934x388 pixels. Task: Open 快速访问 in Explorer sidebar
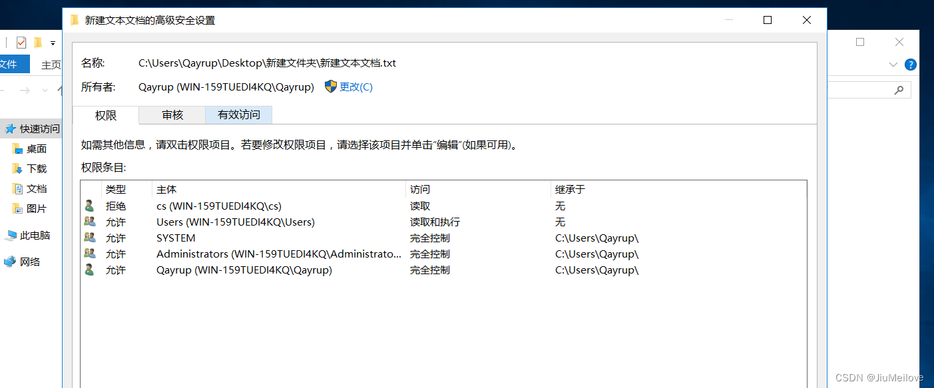[39, 129]
